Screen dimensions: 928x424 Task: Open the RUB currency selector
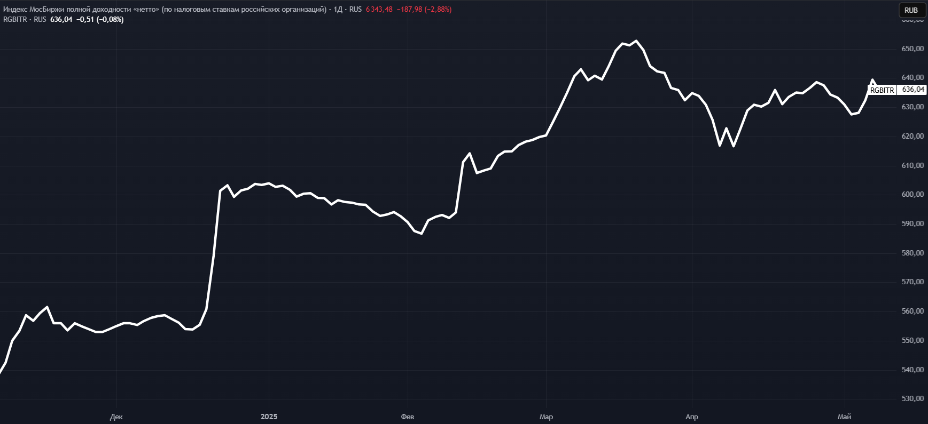911,10
